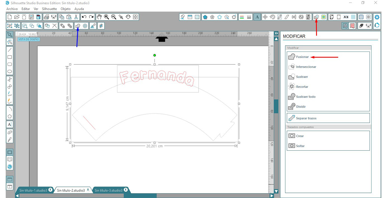This screenshot has width=388, height=198.
Task: Open the Trace panel icon
Action: coord(324,17)
